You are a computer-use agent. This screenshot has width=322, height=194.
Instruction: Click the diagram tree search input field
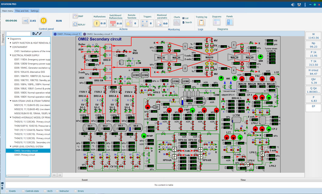point(19,34)
